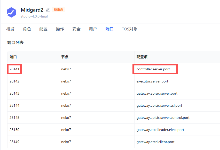
Task: Open the TOS对象 tab
Action: [x=130, y=29]
